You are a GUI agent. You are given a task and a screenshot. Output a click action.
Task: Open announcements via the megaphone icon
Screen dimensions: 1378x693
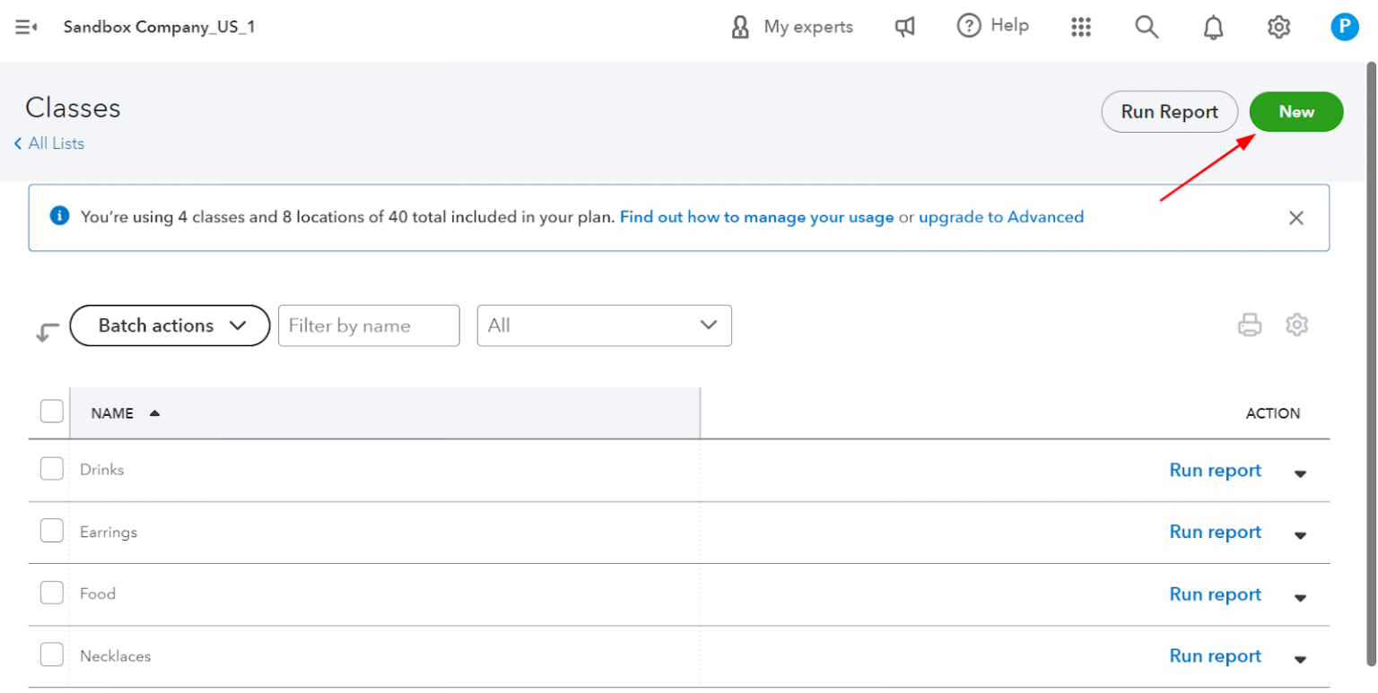pyautogui.click(x=905, y=26)
